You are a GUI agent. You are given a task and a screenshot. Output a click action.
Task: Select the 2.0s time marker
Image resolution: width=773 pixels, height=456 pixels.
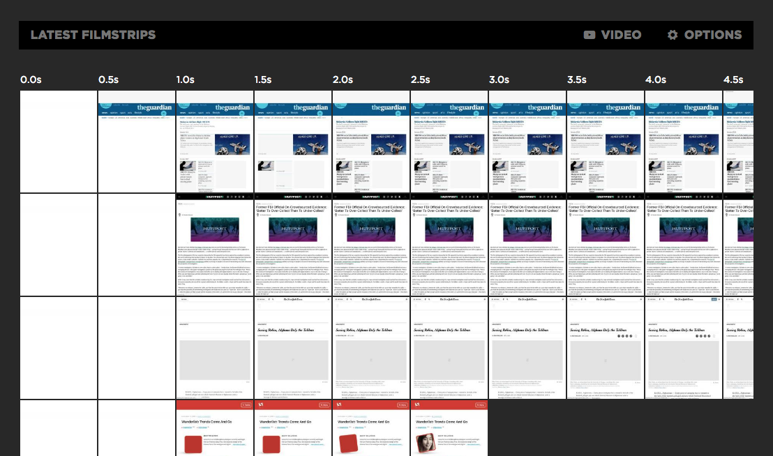(343, 79)
